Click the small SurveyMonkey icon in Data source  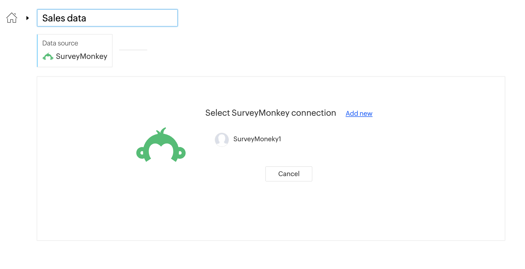(48, 57)
